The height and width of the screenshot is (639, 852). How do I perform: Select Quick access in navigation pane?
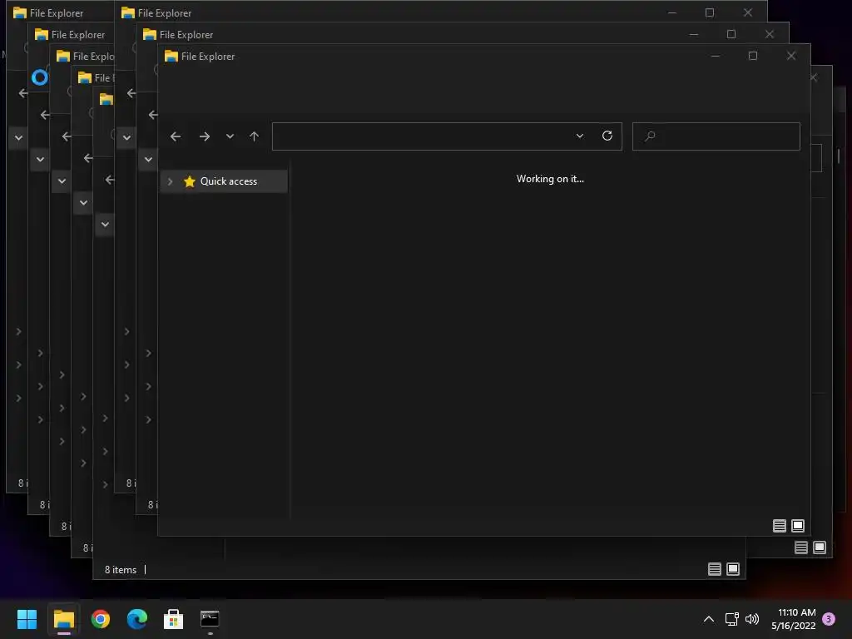coord(224,181)
